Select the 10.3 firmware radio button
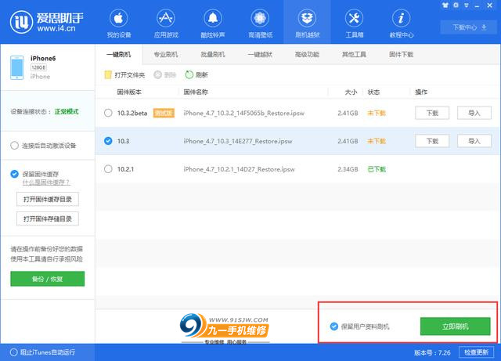501x361 pixels. coord(108,141)
